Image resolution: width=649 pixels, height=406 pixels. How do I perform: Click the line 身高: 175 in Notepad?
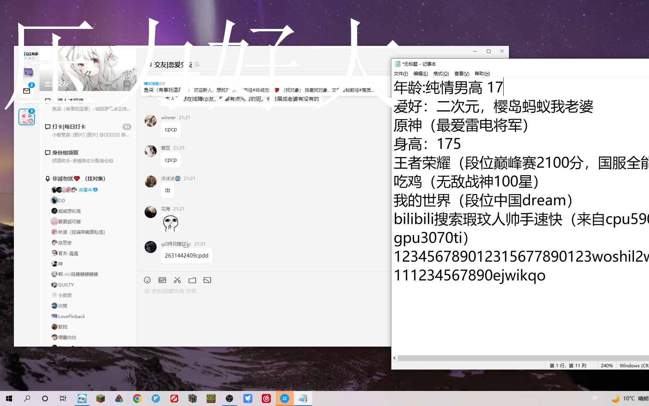427,144
